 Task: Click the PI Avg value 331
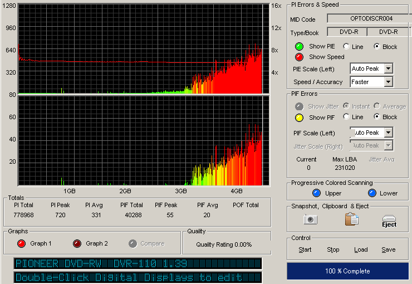coord(96,215)
